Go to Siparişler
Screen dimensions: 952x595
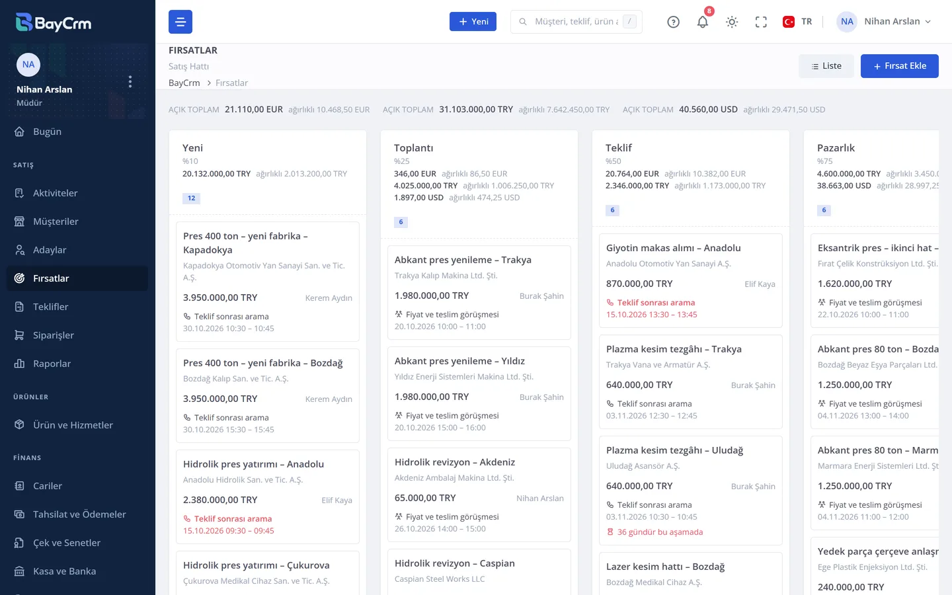pos(77,335)
